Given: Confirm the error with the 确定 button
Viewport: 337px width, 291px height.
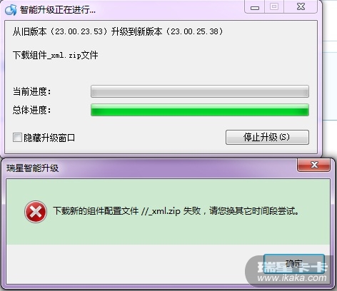Looking at the screenshot, I should (x=294, y=263).
